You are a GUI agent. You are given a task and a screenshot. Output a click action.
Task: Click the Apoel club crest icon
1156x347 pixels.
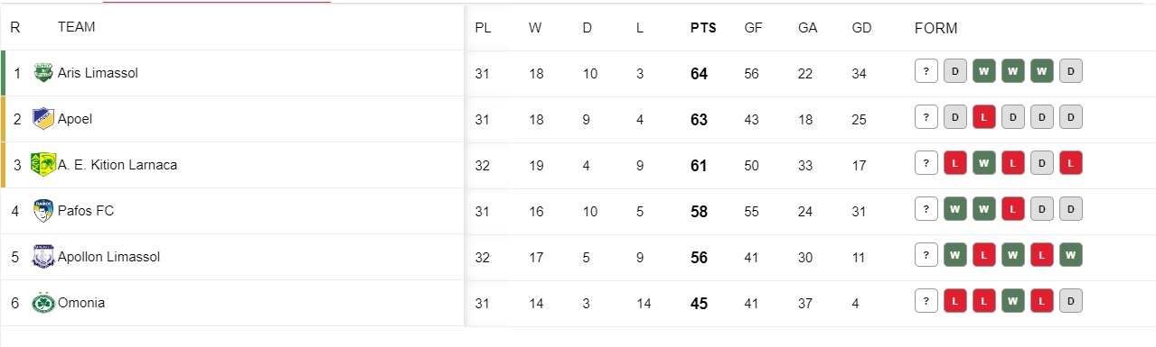pyautogui.click(x=43, y=119)
